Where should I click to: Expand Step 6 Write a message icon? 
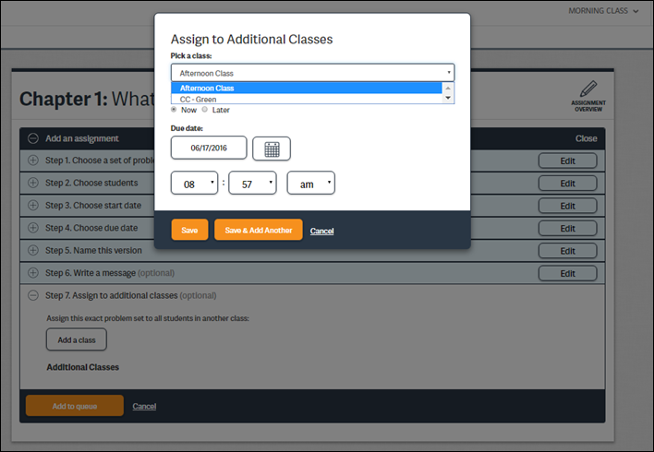(33, 273)
